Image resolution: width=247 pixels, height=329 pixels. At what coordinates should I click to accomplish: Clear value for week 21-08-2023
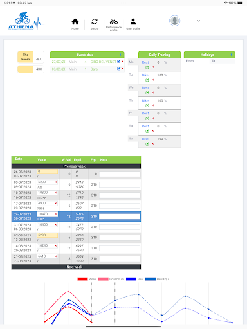55,256
